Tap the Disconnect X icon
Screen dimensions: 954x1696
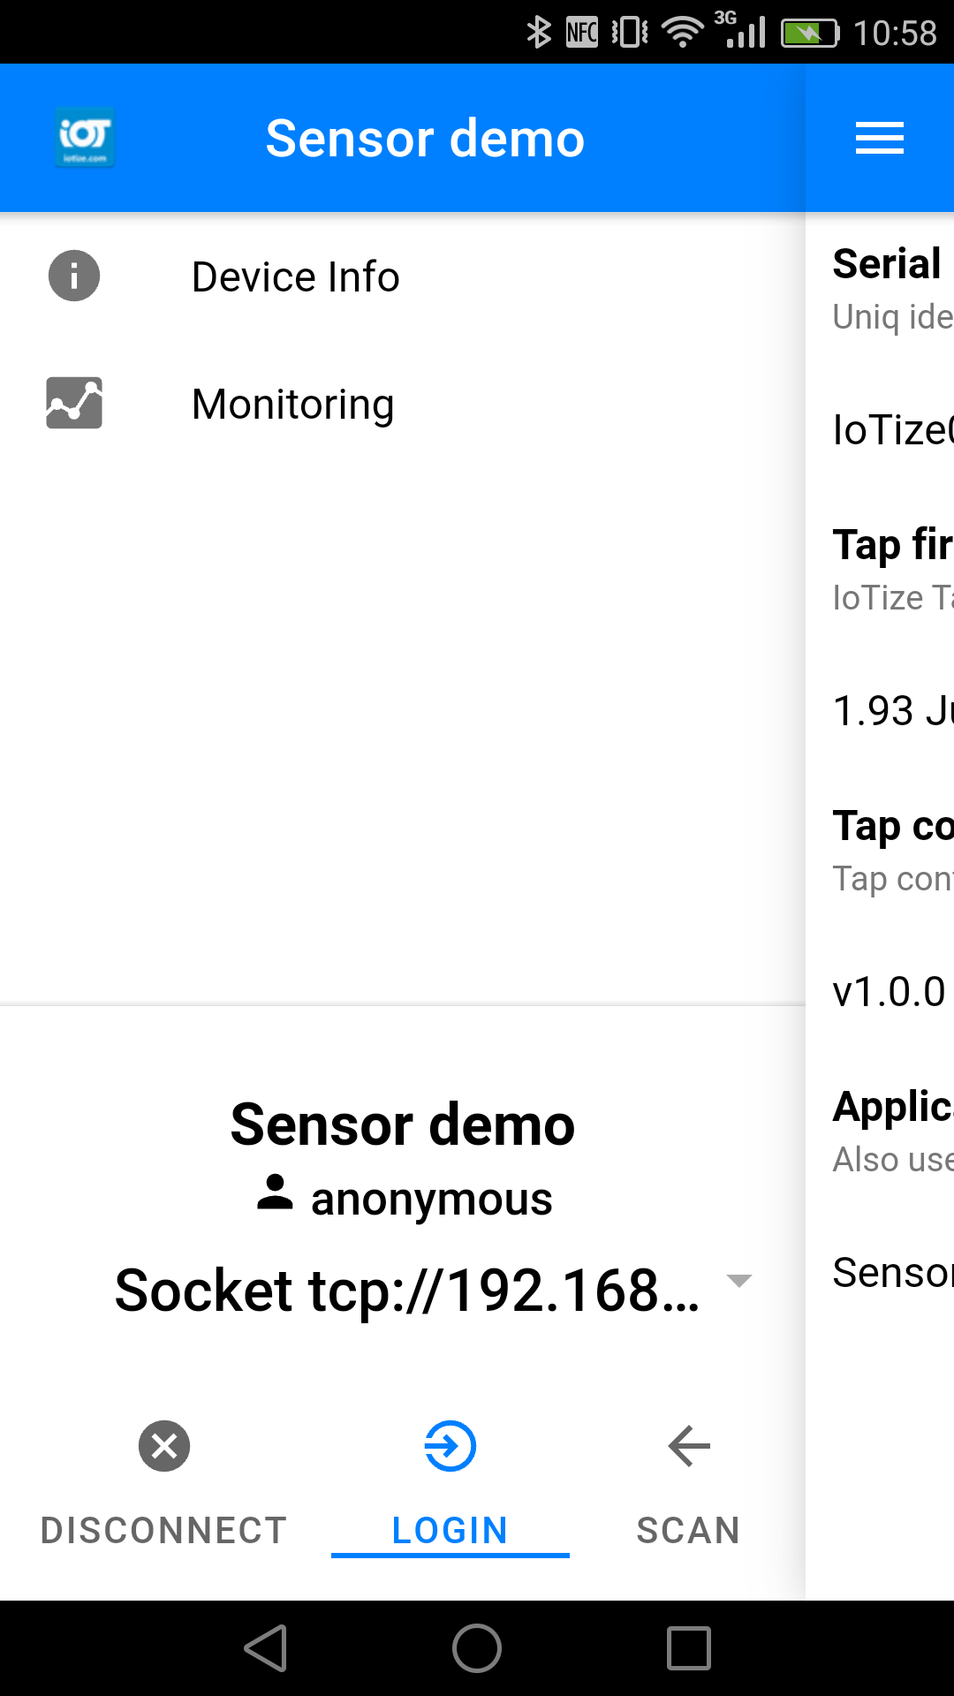pos(164,1446)
